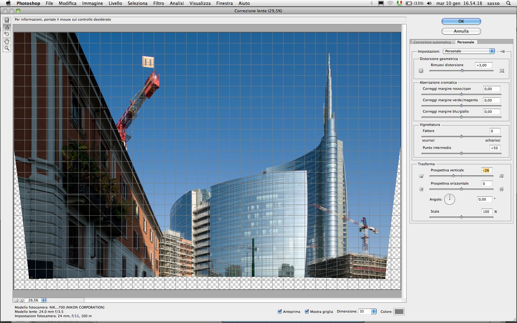Click the OK button
The image size is (517, 323).
461,21
